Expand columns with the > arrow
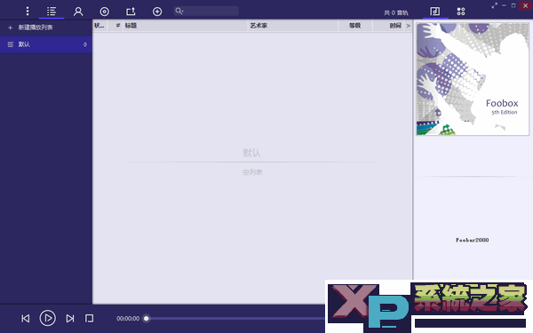The image size is (533, 333). 409,26
